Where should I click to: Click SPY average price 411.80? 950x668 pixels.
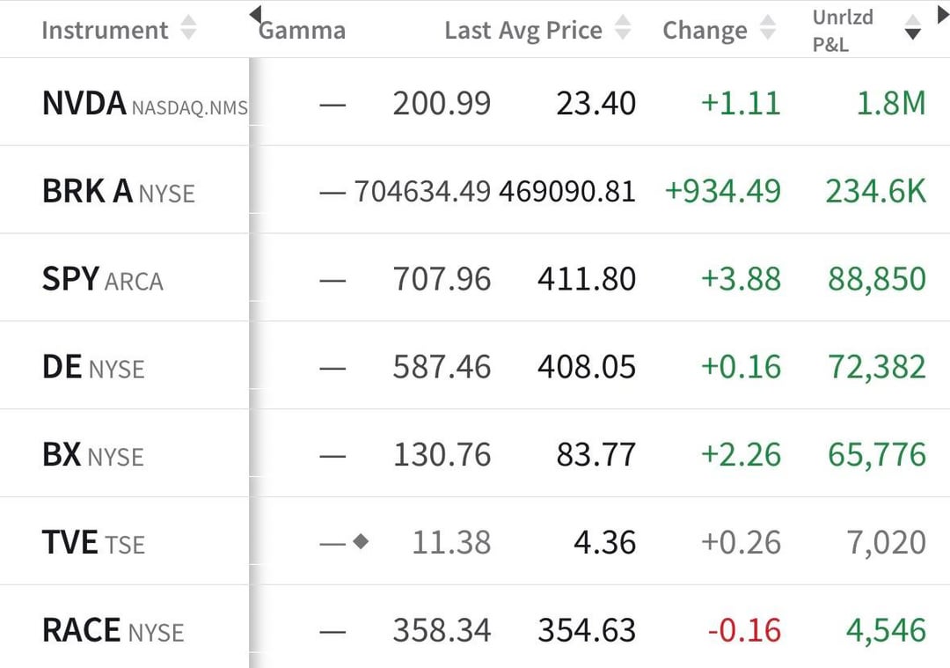click(x=587, y=279)
